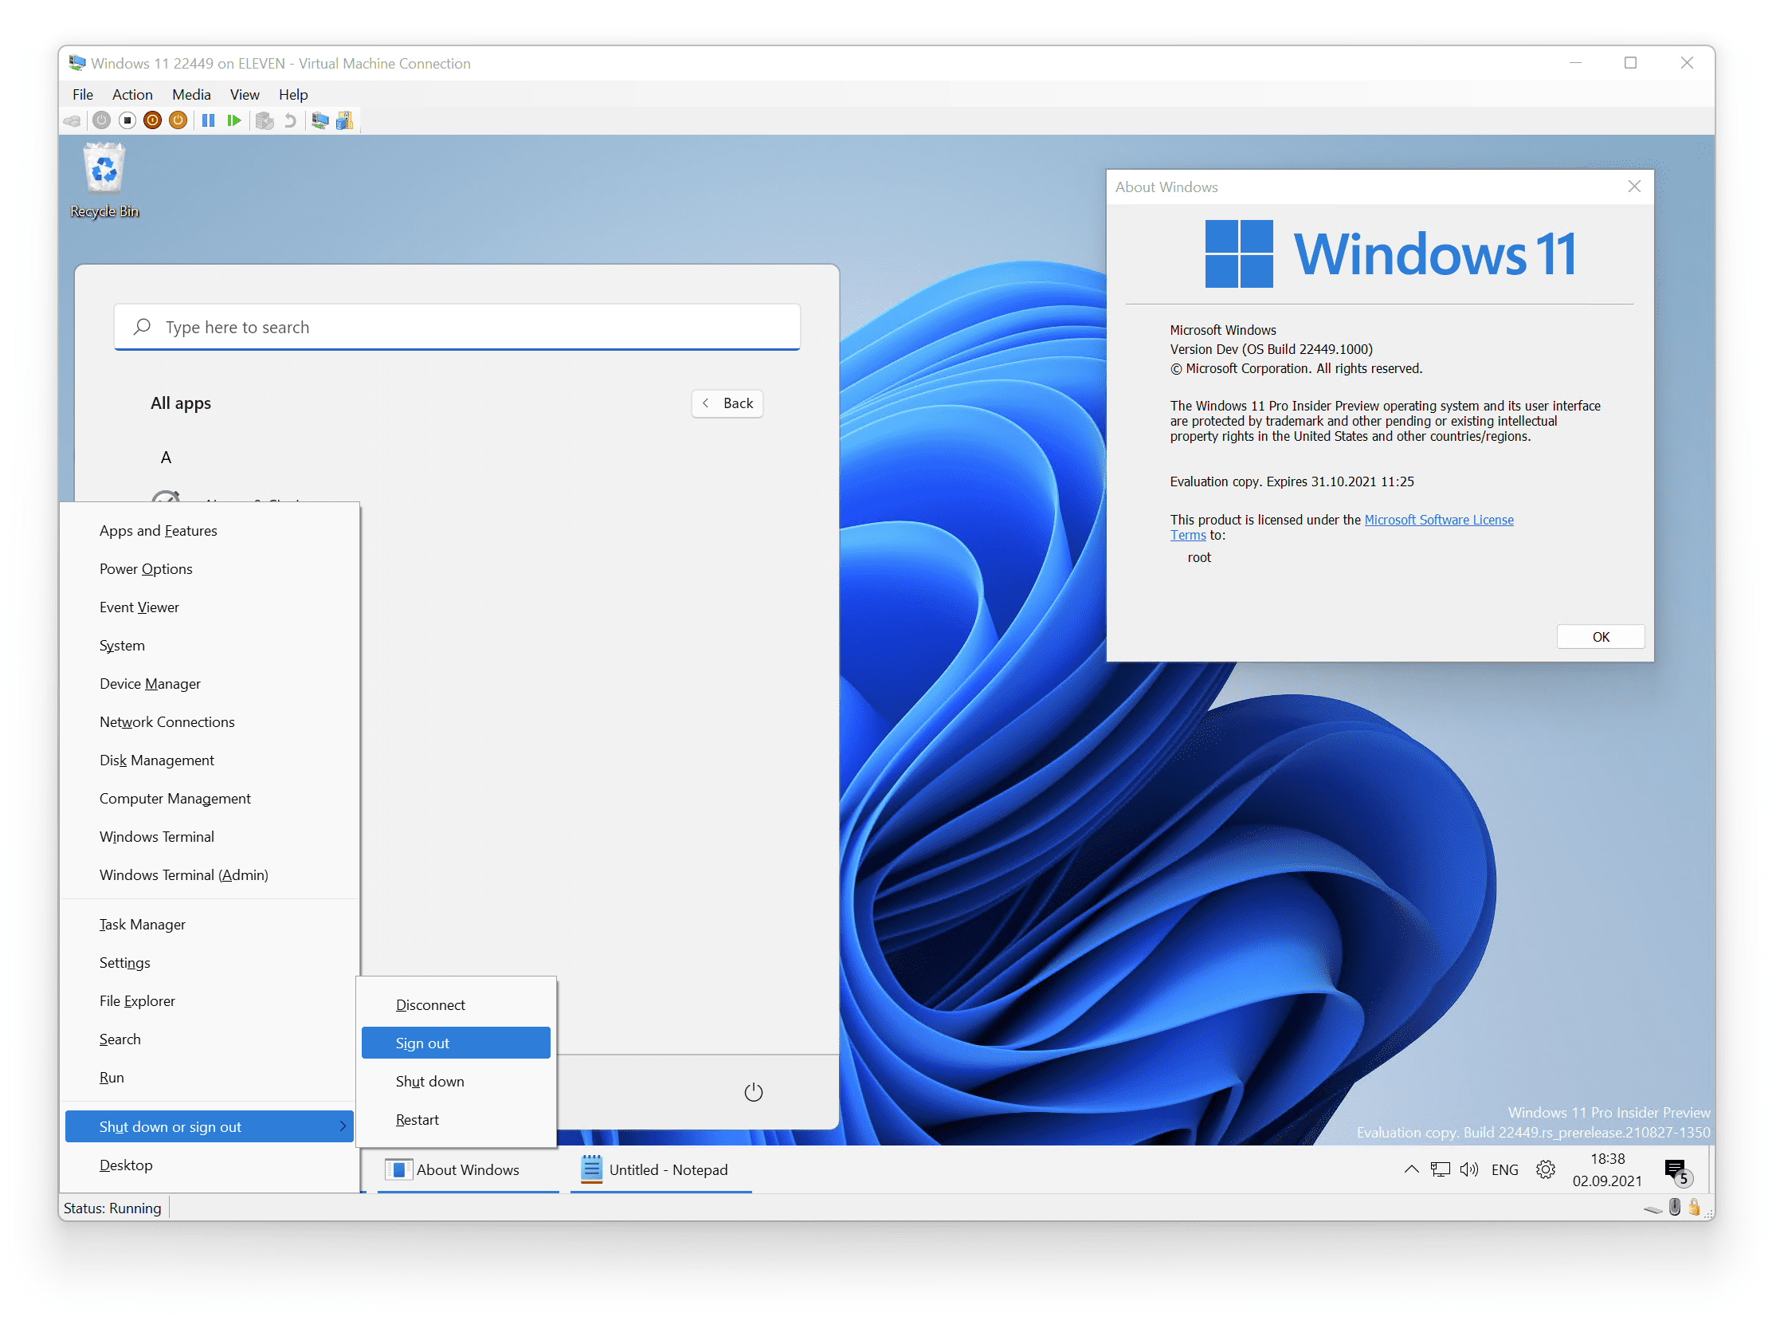The height and width of the screenshot is (1336, 1776).
Task: Select Run in the menu
Action: pyautogui.click(x=210, y=1078)
